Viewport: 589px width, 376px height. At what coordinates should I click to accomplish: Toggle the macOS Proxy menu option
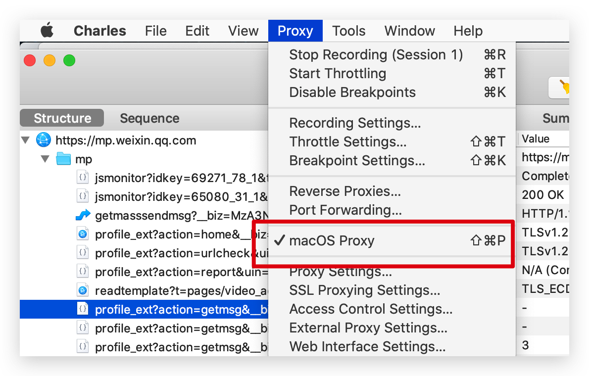[332, 241]
